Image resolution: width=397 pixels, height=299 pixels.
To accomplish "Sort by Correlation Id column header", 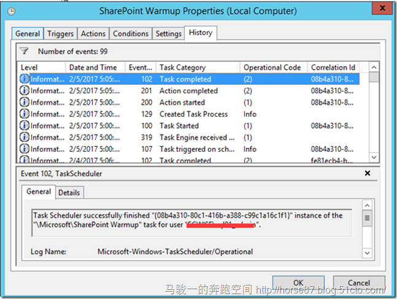I will point(334,68).
